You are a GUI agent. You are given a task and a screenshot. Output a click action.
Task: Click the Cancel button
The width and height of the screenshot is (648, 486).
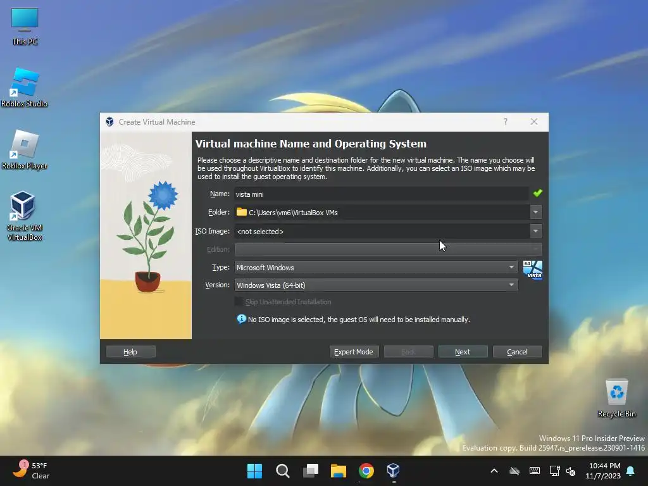pyautogui.click(x=518, y=352)
